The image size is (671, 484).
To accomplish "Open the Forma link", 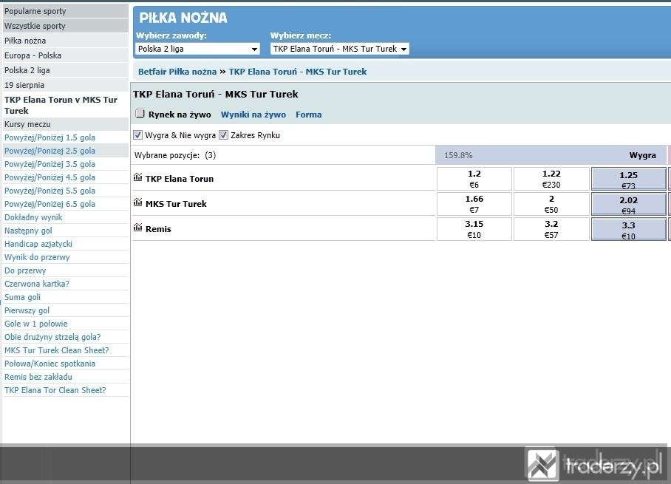I will [x=309, y=115].
